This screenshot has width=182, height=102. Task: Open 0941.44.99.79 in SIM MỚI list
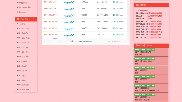142,21
